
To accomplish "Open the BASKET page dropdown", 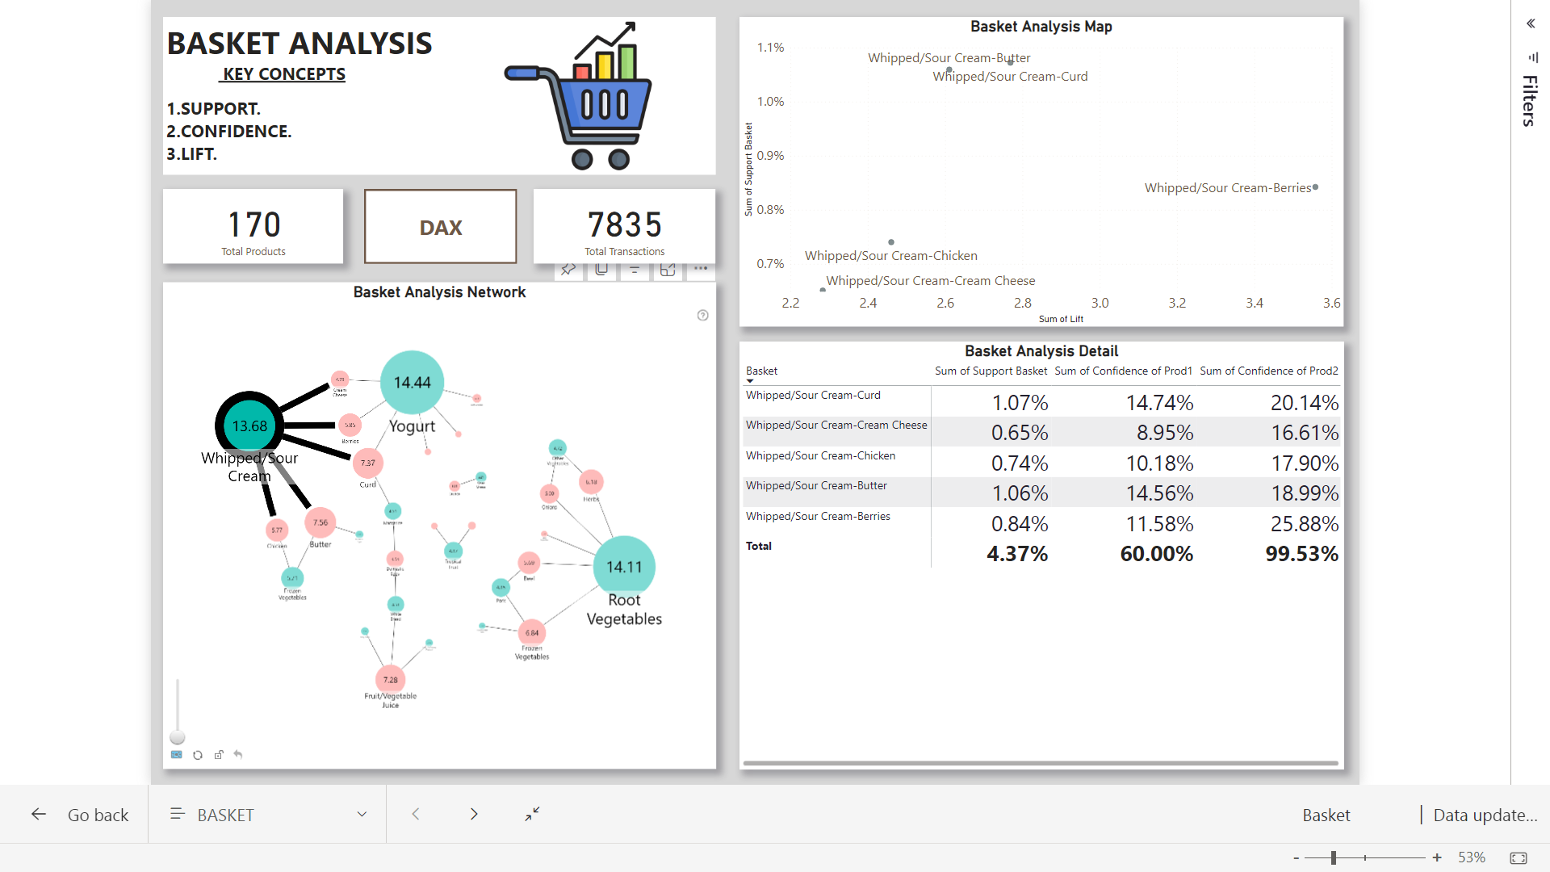I will coord(362,815).
